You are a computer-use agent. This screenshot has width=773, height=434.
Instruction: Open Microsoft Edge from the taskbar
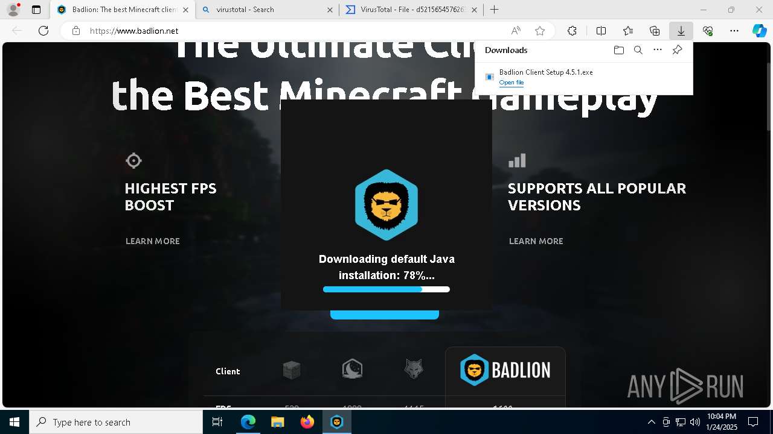point(248,422)
